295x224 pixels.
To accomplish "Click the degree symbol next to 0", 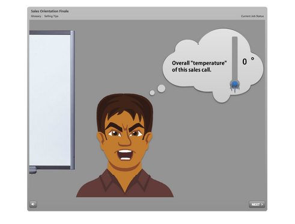I will [x=252, y=58].
